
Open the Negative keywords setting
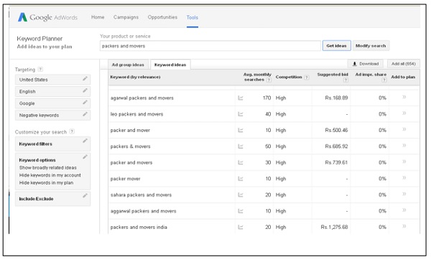(52, 116)
